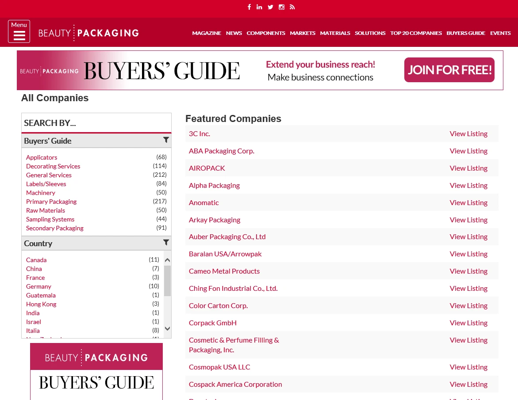This screenshot has height=400, width=518.
Task: Open Cosmetic & Perfume Filling & Packaging link
Action: (x=234, y=345)
